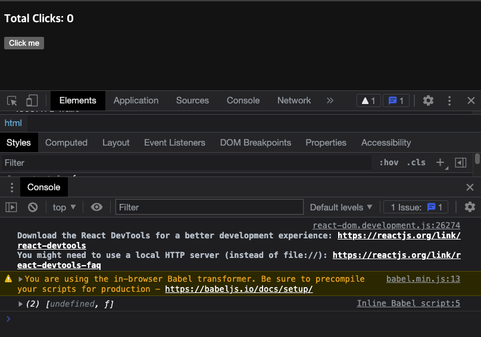
Task: Open the Computed tab
Action: click(x=66, y=143)
